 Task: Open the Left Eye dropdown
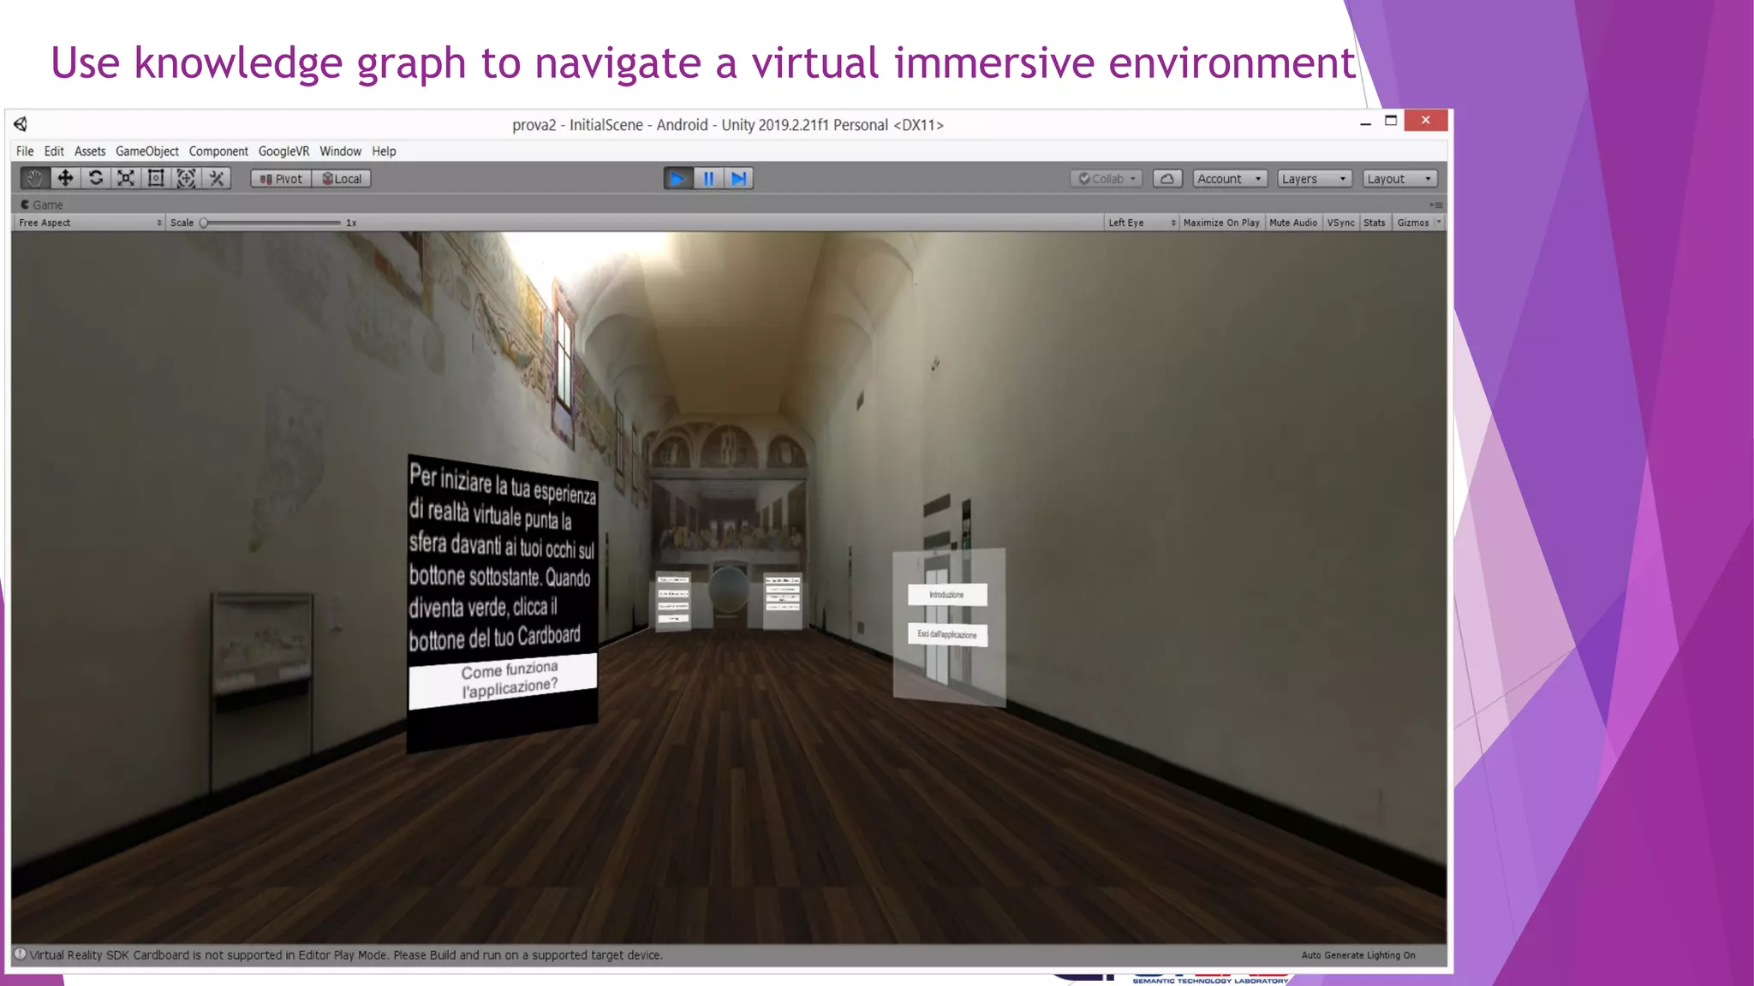(x=1142, y=223)
